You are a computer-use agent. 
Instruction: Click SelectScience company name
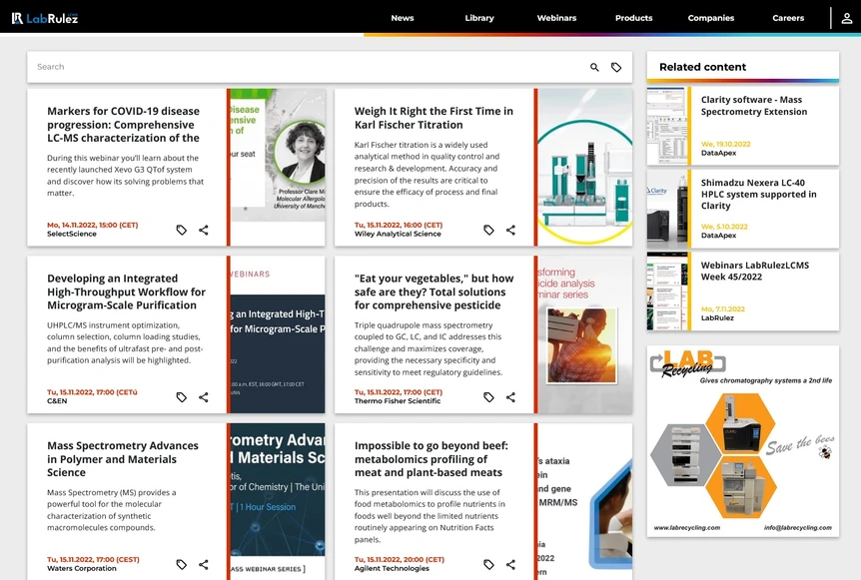tap(71, 234)
